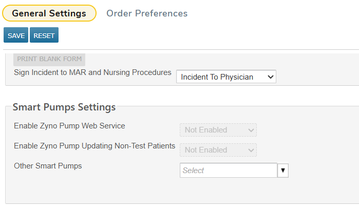Image resolution: width=359 pixels, height=207 pixels.
Task: Click the black arrow beside Other Smart Pumps
Action: [283, 171]
